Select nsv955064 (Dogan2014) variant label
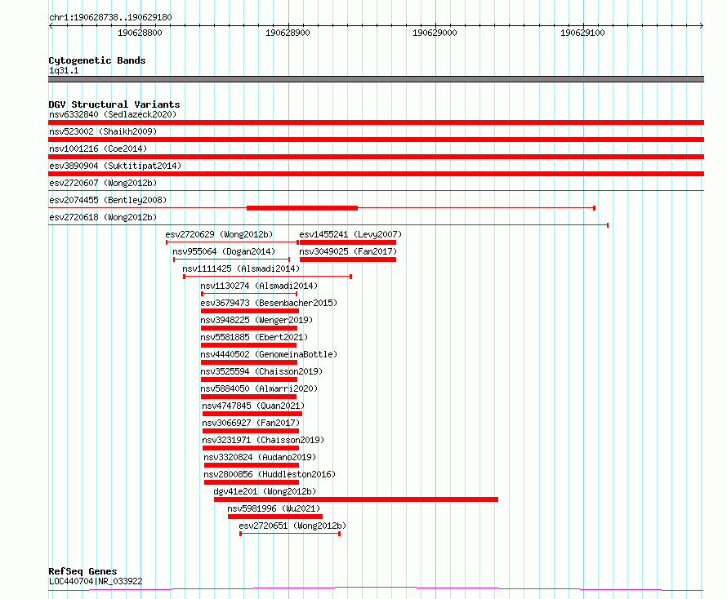This screenshot has height=599, width=727. [224, 251]
